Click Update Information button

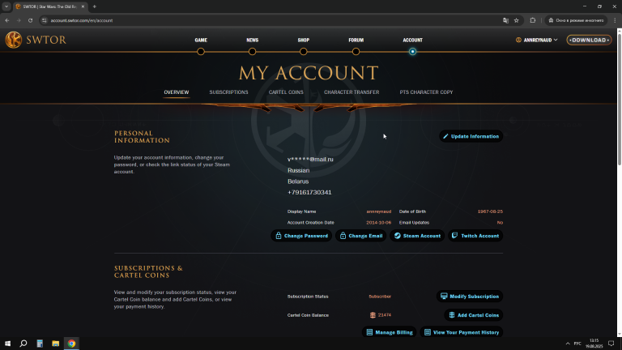coord(471,136)
